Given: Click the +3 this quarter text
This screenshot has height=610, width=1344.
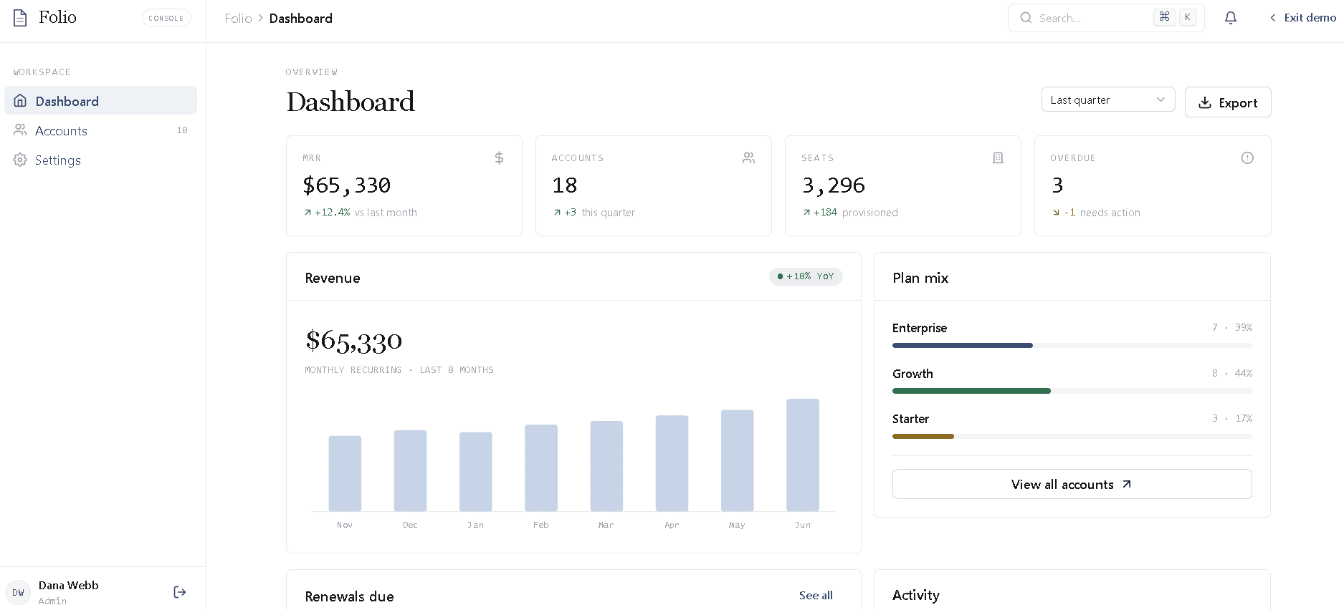Looking at the screenshot, I should click(594, 213).
